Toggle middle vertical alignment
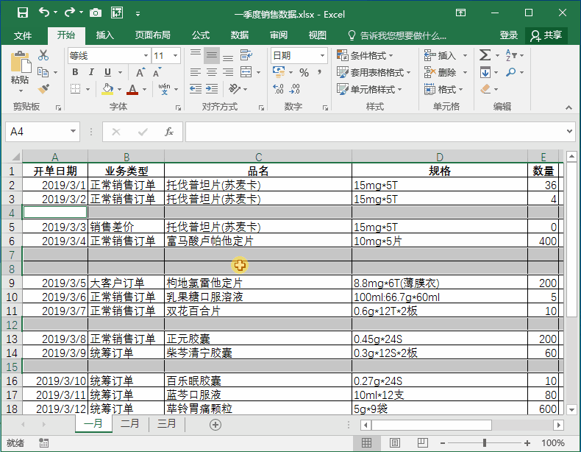Screen dimensions: 581x452 212,55
